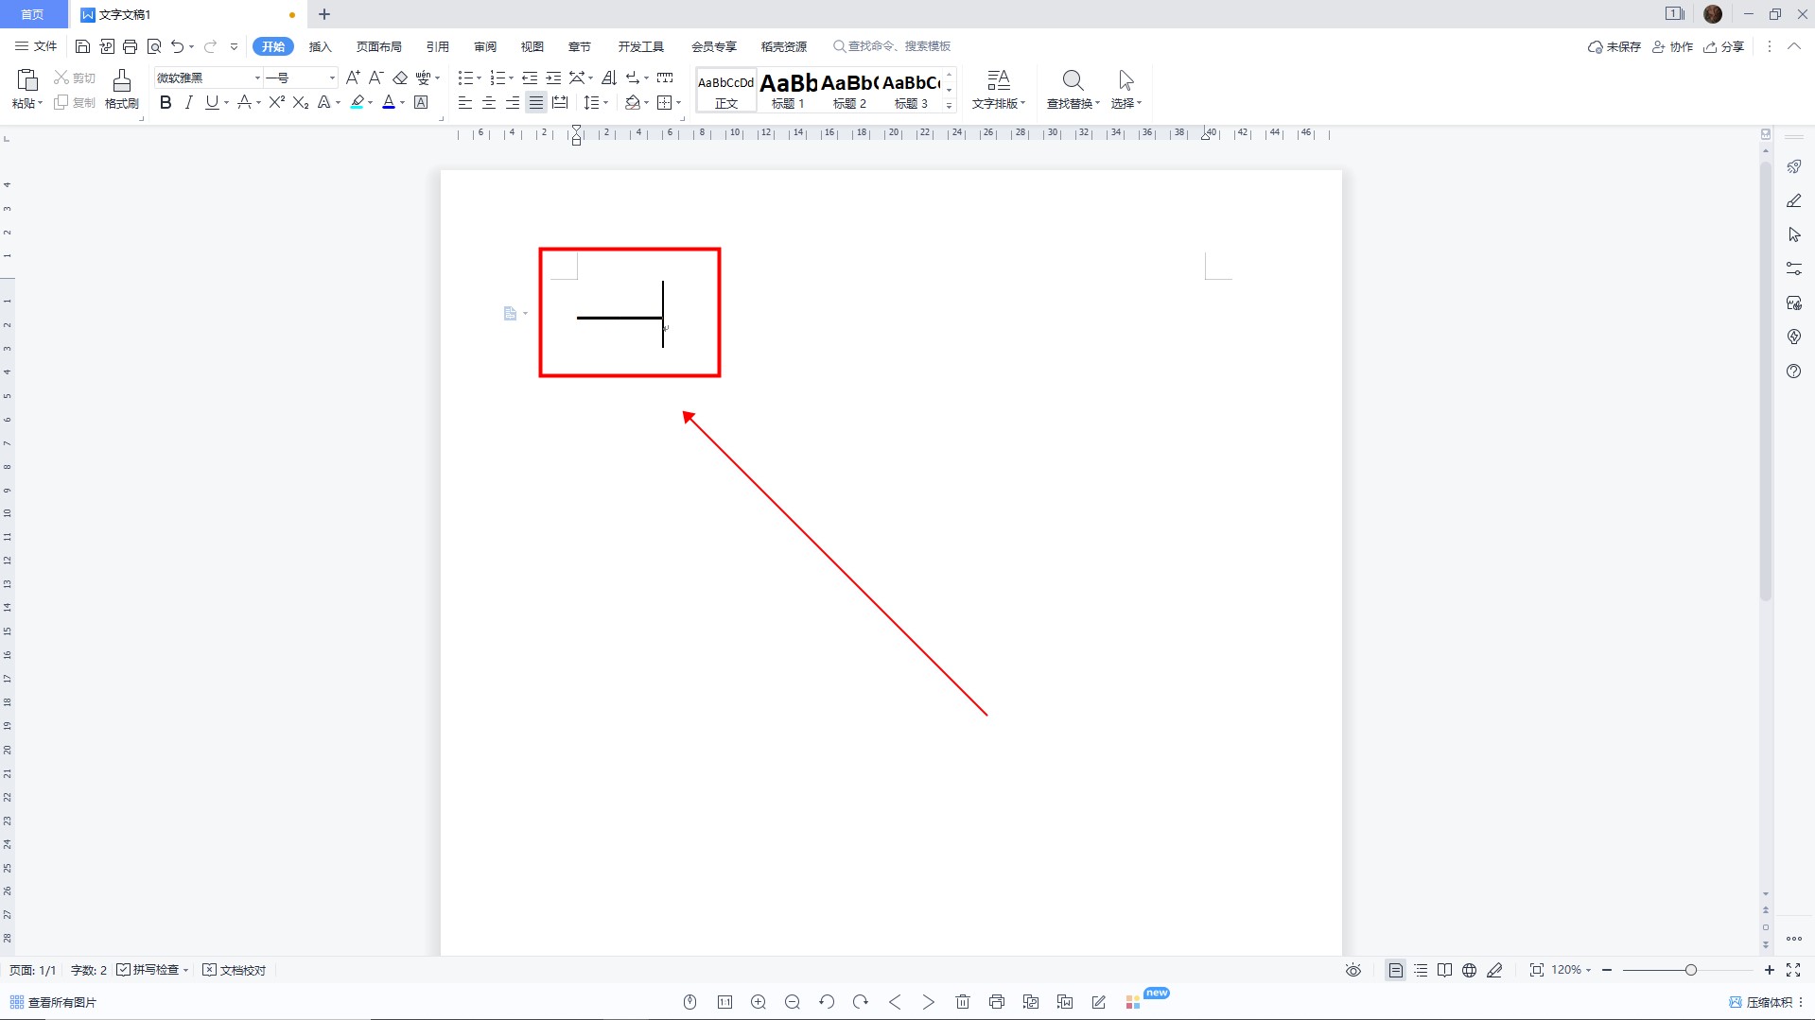Toggle Bold formatting
The image size is (1815, 1020).
click(166, 102)
